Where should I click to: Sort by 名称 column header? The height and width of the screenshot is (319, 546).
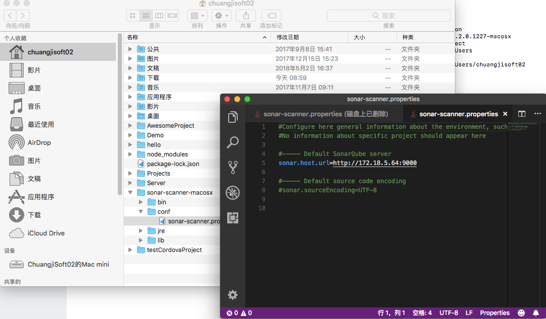(x=197, y=37)
